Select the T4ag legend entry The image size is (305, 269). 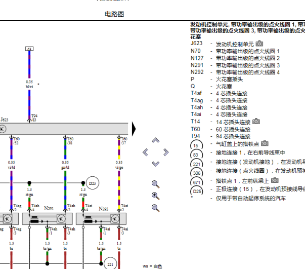click(219, 100)
